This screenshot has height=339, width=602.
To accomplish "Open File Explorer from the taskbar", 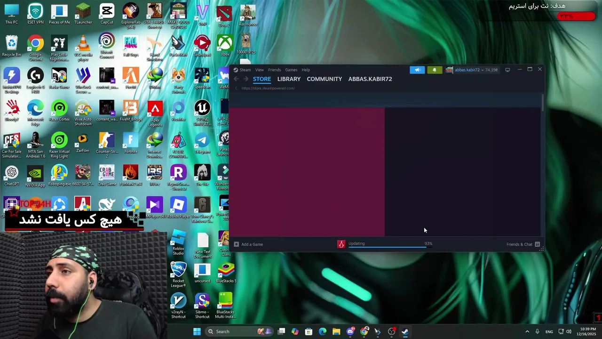I will (336, 331).
